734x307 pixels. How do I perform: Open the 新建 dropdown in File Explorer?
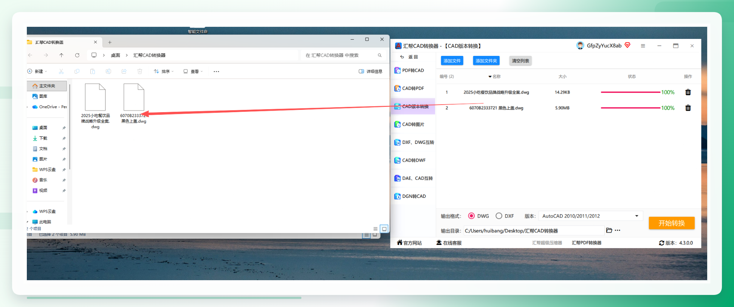37,71
